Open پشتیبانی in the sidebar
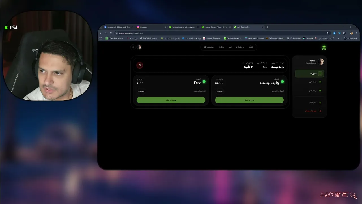 [309, 82]
